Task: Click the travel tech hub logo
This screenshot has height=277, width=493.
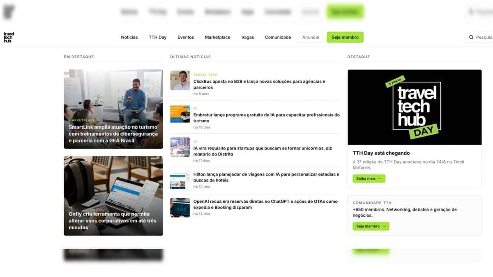Action: click(x=8, y=37)
